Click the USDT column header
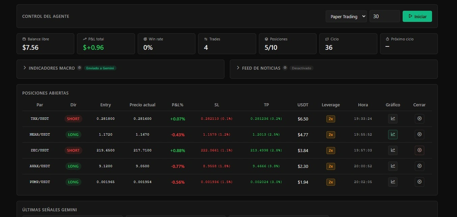 tap(303, 105)
